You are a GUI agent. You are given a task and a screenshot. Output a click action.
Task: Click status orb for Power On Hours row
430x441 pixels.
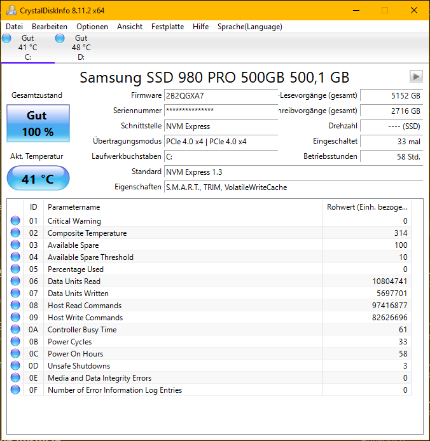[x=15, y=353]
